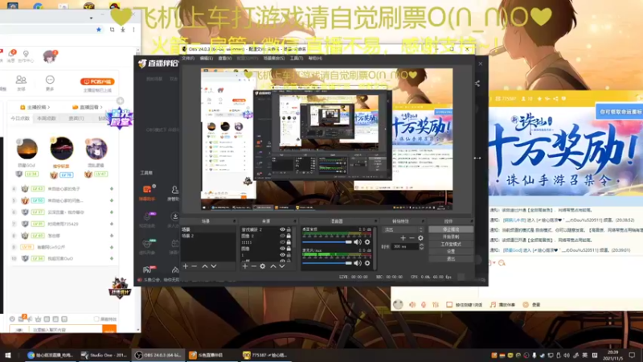Toggle visibility of 图像 2 source
Screen dimensions: 643x362
tap(283, 236)
